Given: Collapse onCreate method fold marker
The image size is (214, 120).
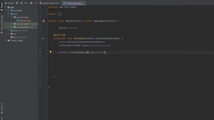Looking at the screenshot, I should pos(47,39).
